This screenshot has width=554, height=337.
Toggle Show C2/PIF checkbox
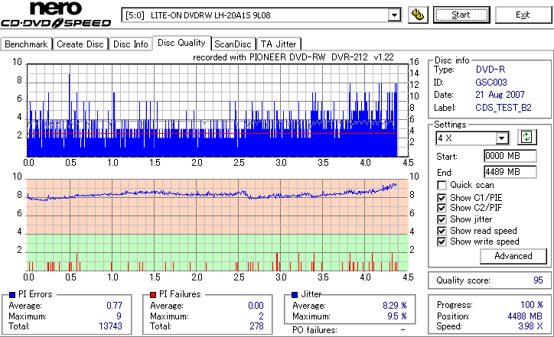click(442, 208)
